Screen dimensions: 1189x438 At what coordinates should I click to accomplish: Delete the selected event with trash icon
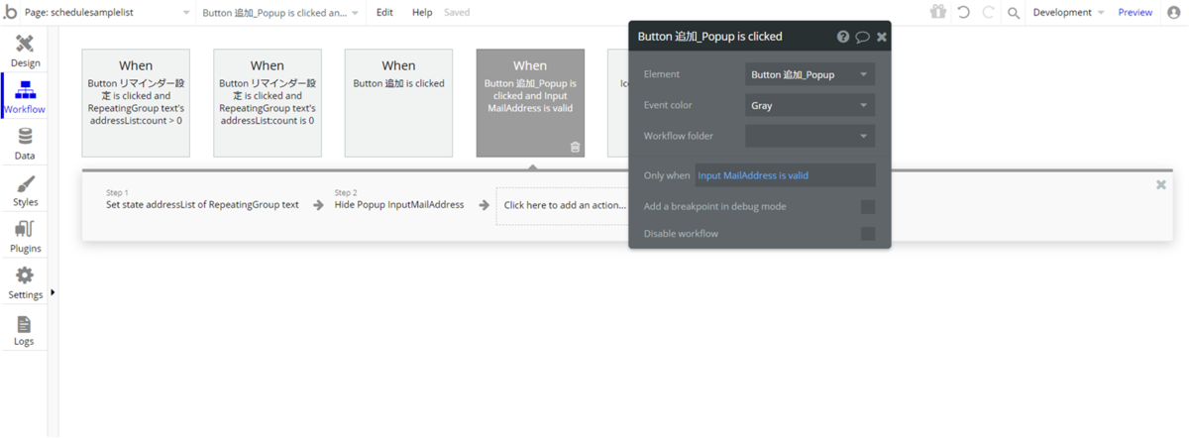tap(575, 147)
